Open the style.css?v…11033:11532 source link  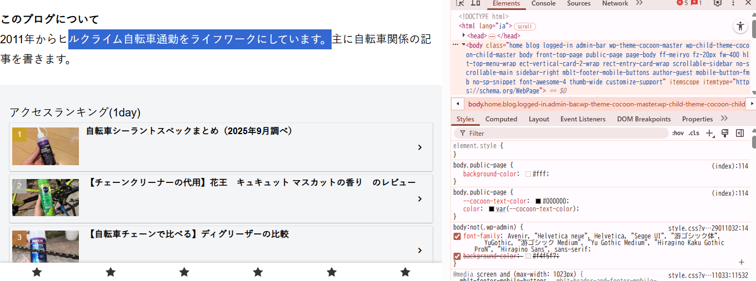(x=708, y=275)
